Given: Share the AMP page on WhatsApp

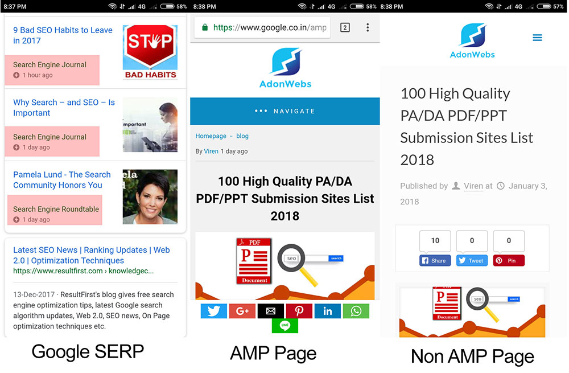Looking at the screenshot, I should pyautogui.click(x=356, y=311).
